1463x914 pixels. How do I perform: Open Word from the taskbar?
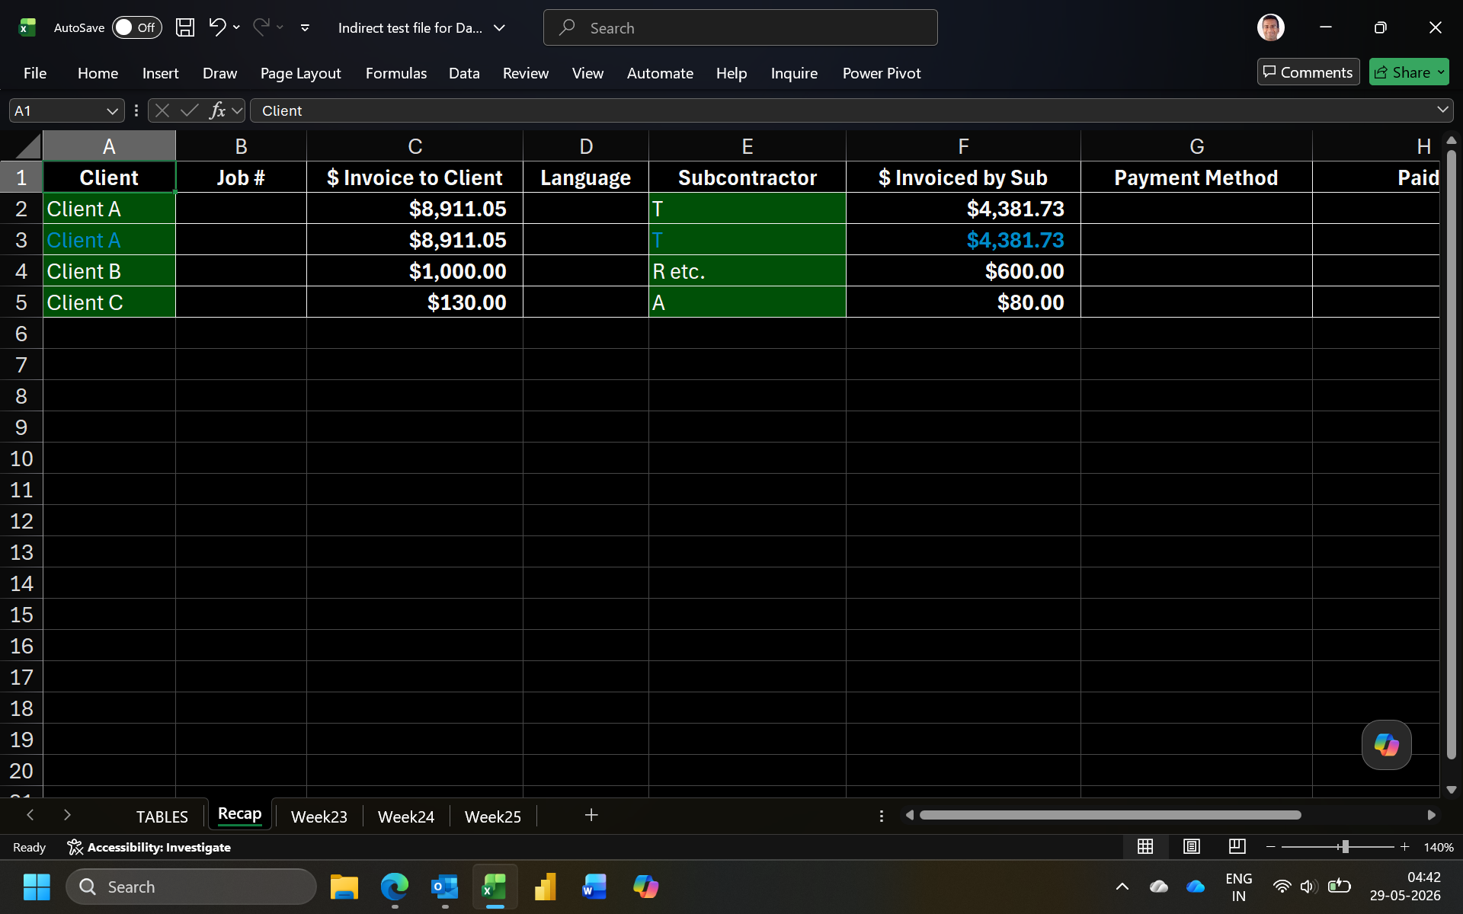tap(594, 887)
